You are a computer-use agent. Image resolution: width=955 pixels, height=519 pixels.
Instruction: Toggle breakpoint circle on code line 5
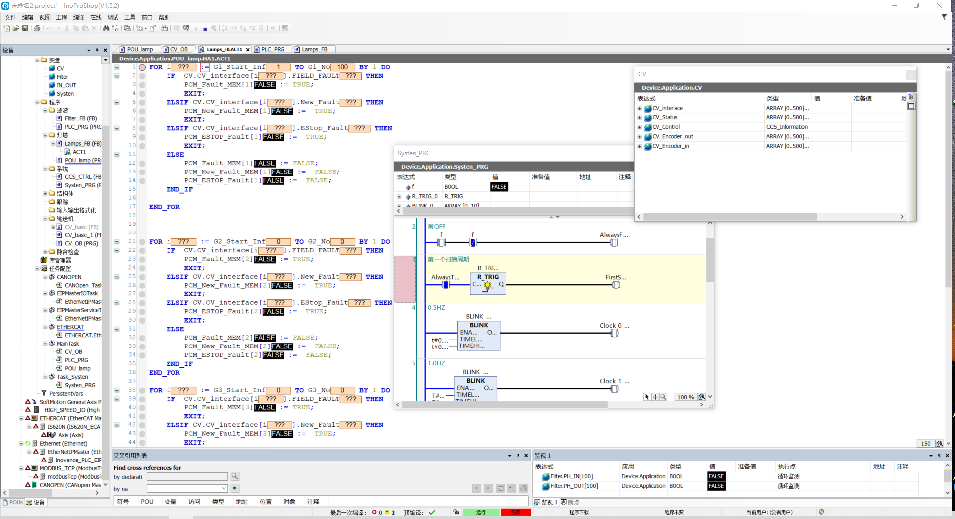pyautogui.click(x=142, y=102)
